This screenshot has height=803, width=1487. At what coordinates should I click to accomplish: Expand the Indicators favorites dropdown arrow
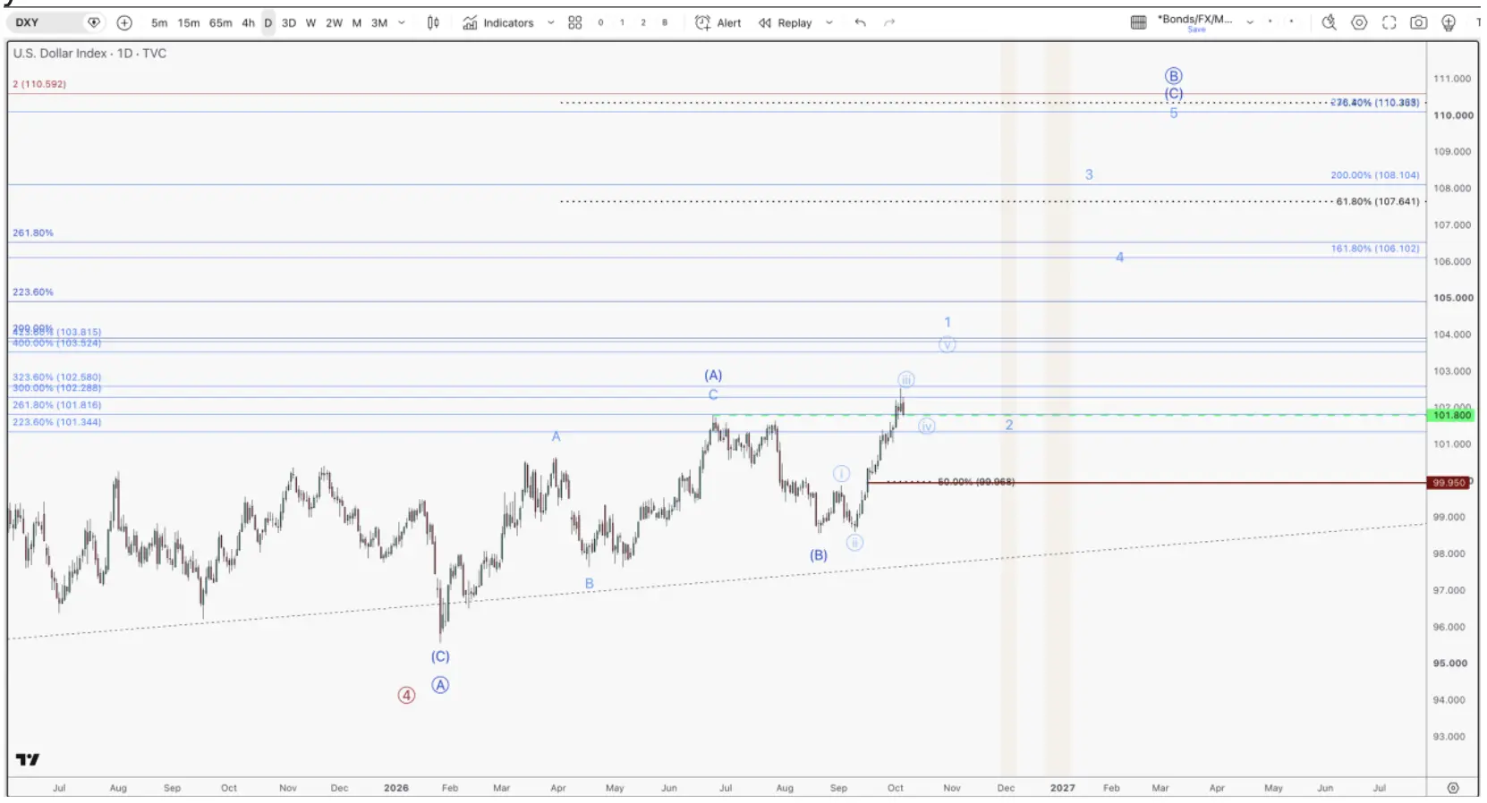pos(550,23)
